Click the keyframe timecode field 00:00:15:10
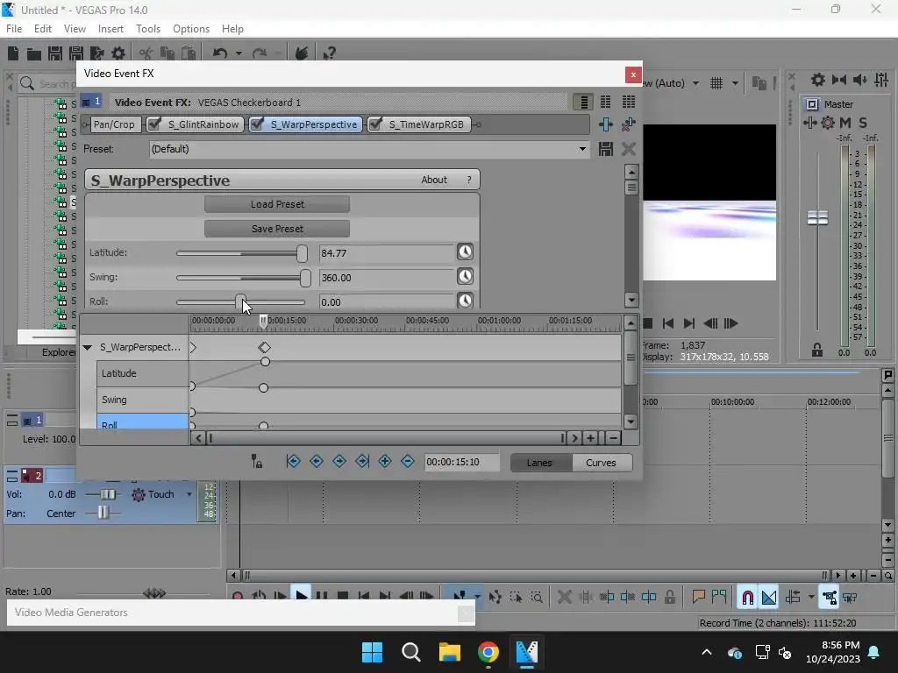The width and height of the screenshot is (898, 673). [x=461, y=462]
